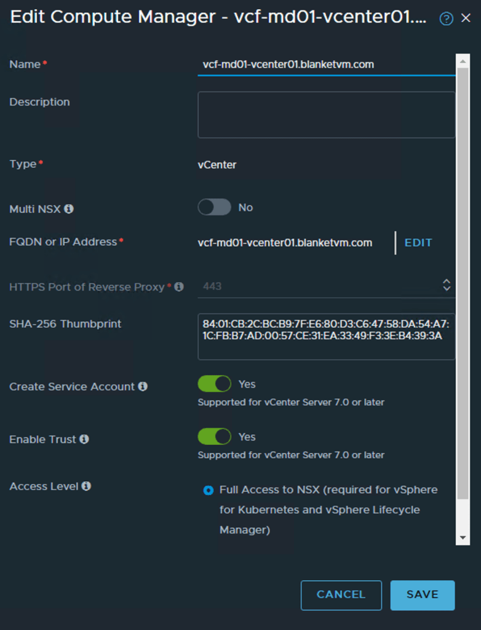Open the help icon in dialog header
The image size is (481, 630).
pos(446,18)
